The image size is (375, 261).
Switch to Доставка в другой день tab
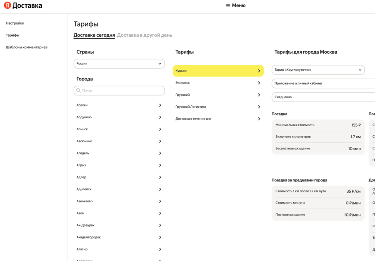[145, 35]
